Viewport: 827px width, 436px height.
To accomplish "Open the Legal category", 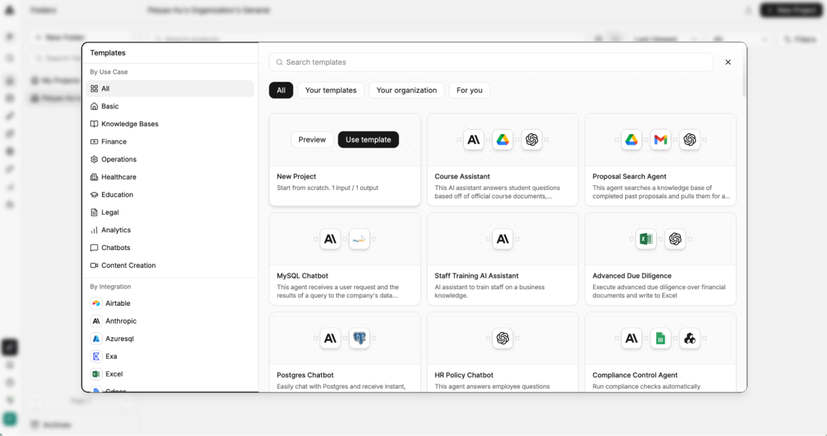I will click(170, 212).
